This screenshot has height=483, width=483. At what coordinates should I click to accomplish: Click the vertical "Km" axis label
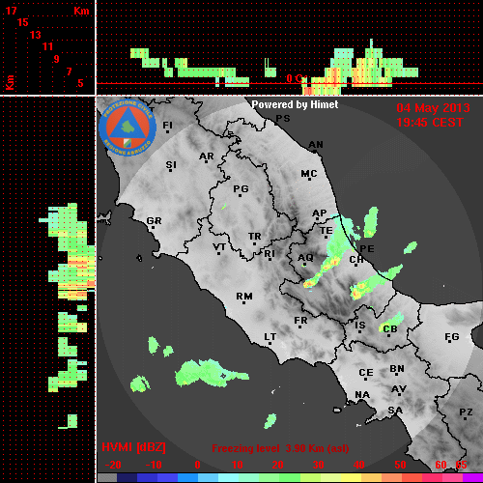pos(10,83)
